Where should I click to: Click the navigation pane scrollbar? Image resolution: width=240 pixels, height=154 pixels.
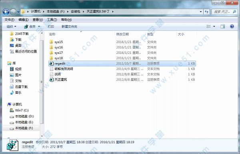(x=42, y=82)
